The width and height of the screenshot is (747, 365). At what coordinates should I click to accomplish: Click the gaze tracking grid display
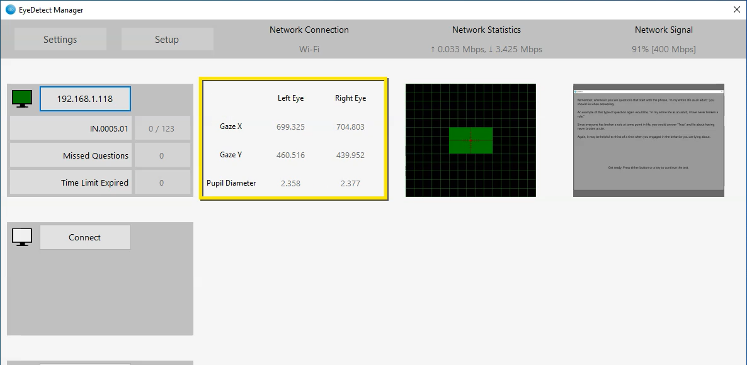[x=470, y=140]
